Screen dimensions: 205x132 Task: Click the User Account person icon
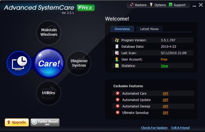pyautogui.click(x=117, y=59)
